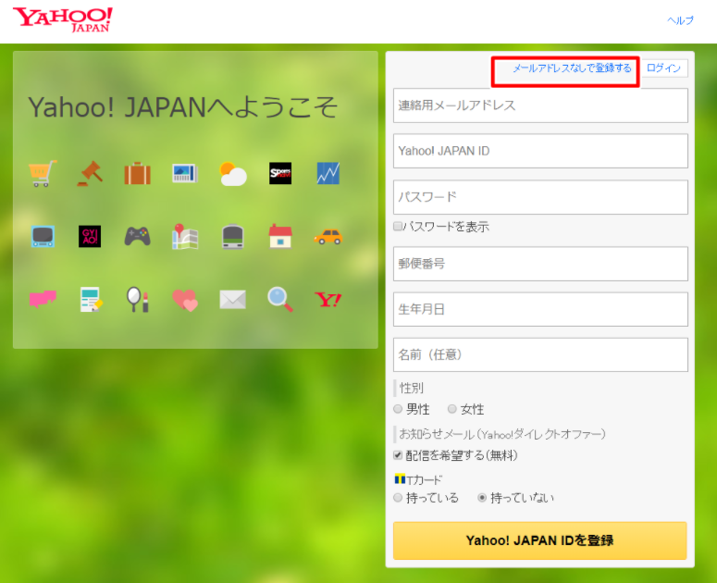Select the 男性 radio button
The height and width of the screenshot is (583, 717).
pyautogui.click(x=398, y=409)
